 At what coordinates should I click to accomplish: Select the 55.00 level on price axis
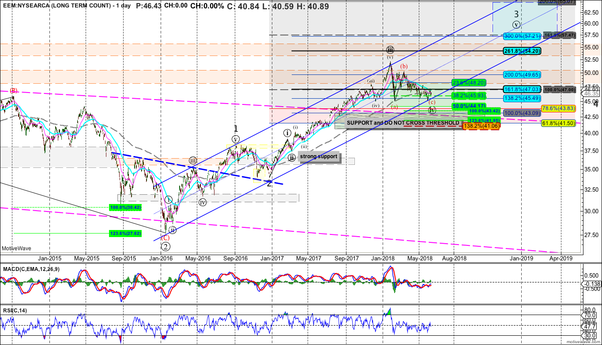tap(591, 47)
